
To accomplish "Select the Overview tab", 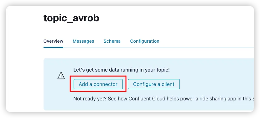I will [x=53, y=41].
